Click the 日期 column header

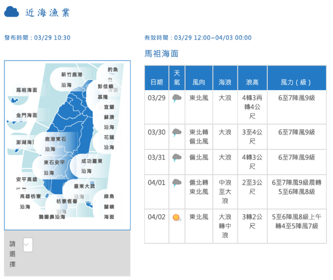point(157,78)
